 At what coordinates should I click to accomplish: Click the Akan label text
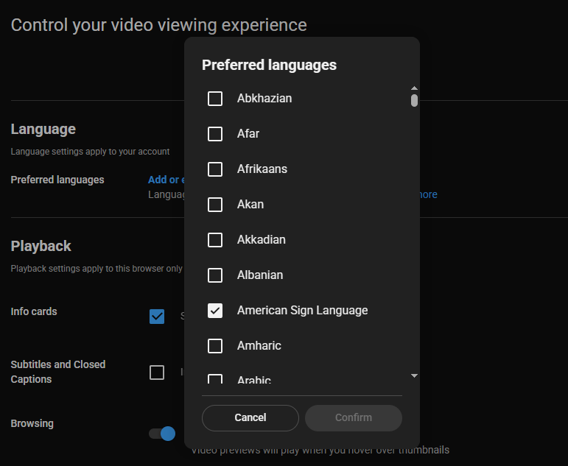250,204
